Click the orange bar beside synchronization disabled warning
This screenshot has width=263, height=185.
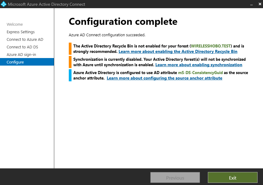[70, 62]
